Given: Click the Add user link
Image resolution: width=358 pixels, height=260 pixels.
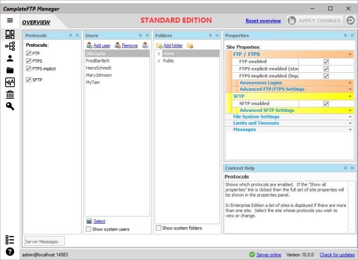Looking at the screenshot, I should click(102, 46).
